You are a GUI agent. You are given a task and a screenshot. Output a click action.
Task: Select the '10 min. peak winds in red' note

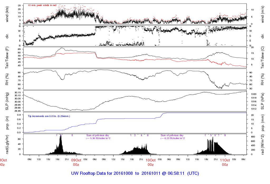(42, 5)
